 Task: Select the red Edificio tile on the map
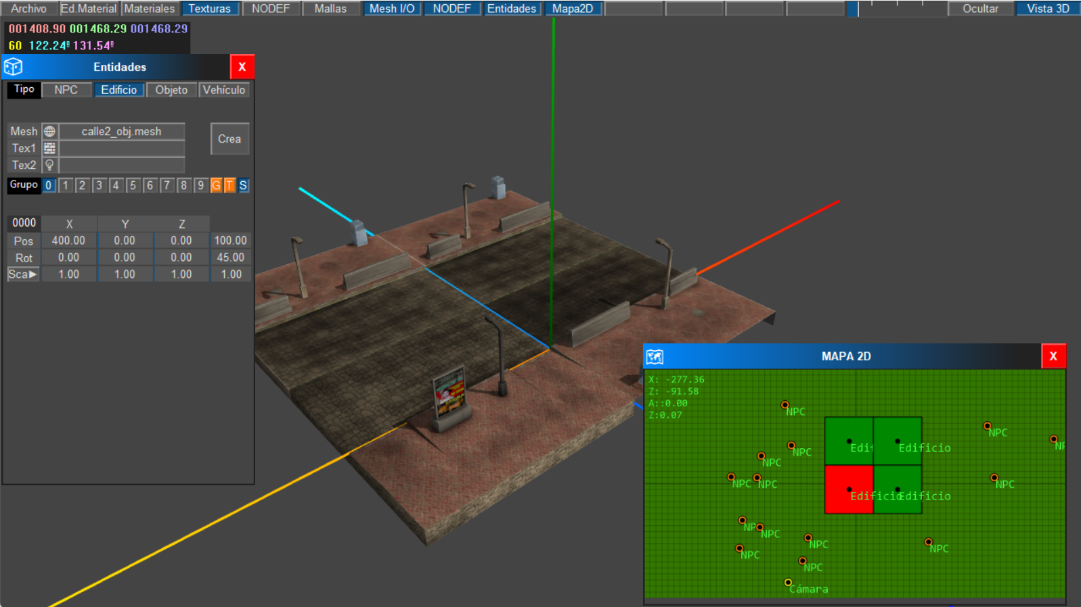pyautogui.click(x=849, y=489)
